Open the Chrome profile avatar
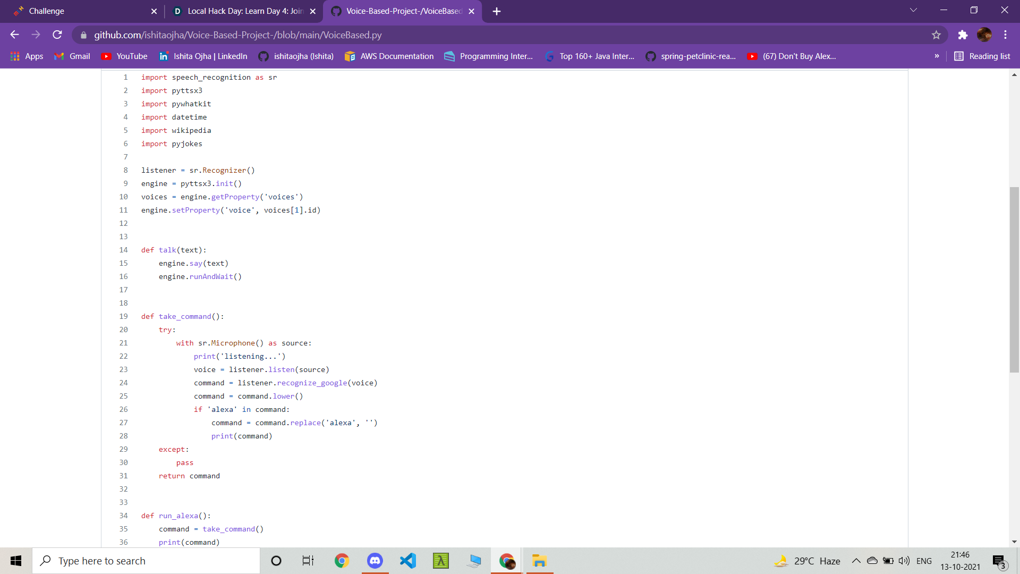1020x574 pixels. tap(984, 35)
